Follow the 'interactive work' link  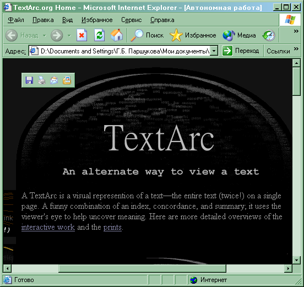(48, 227)
